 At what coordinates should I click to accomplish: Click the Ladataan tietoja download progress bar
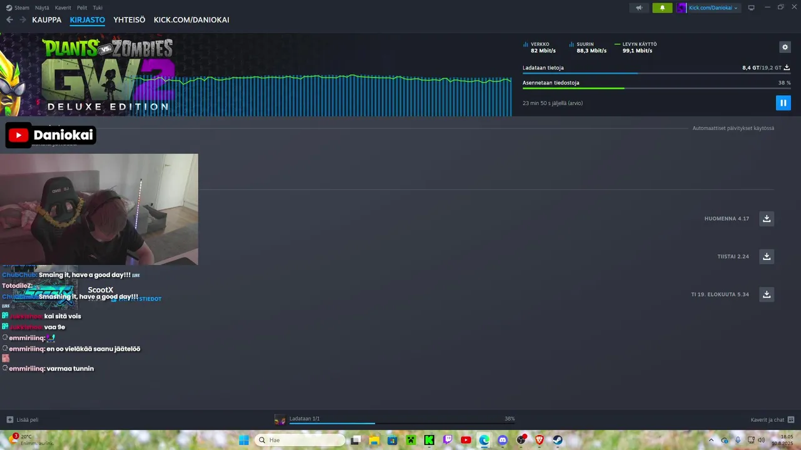tap(656, 73)
